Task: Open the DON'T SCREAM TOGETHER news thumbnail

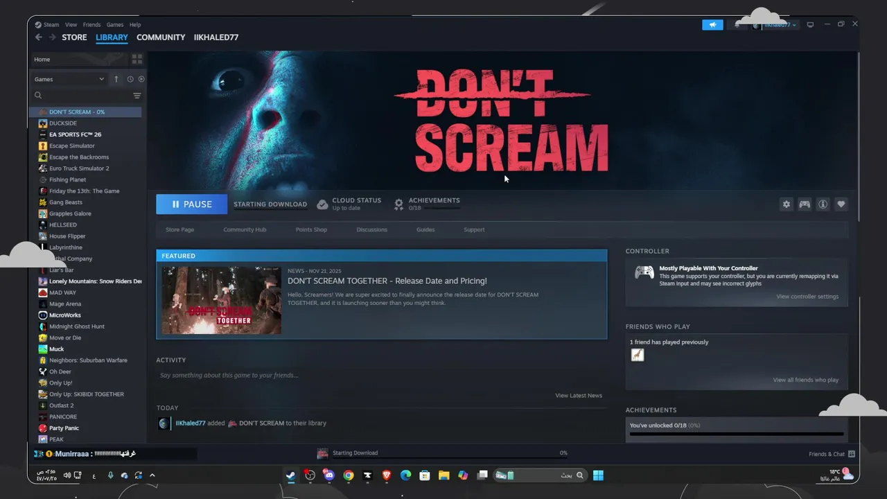Action: (222, 300)
